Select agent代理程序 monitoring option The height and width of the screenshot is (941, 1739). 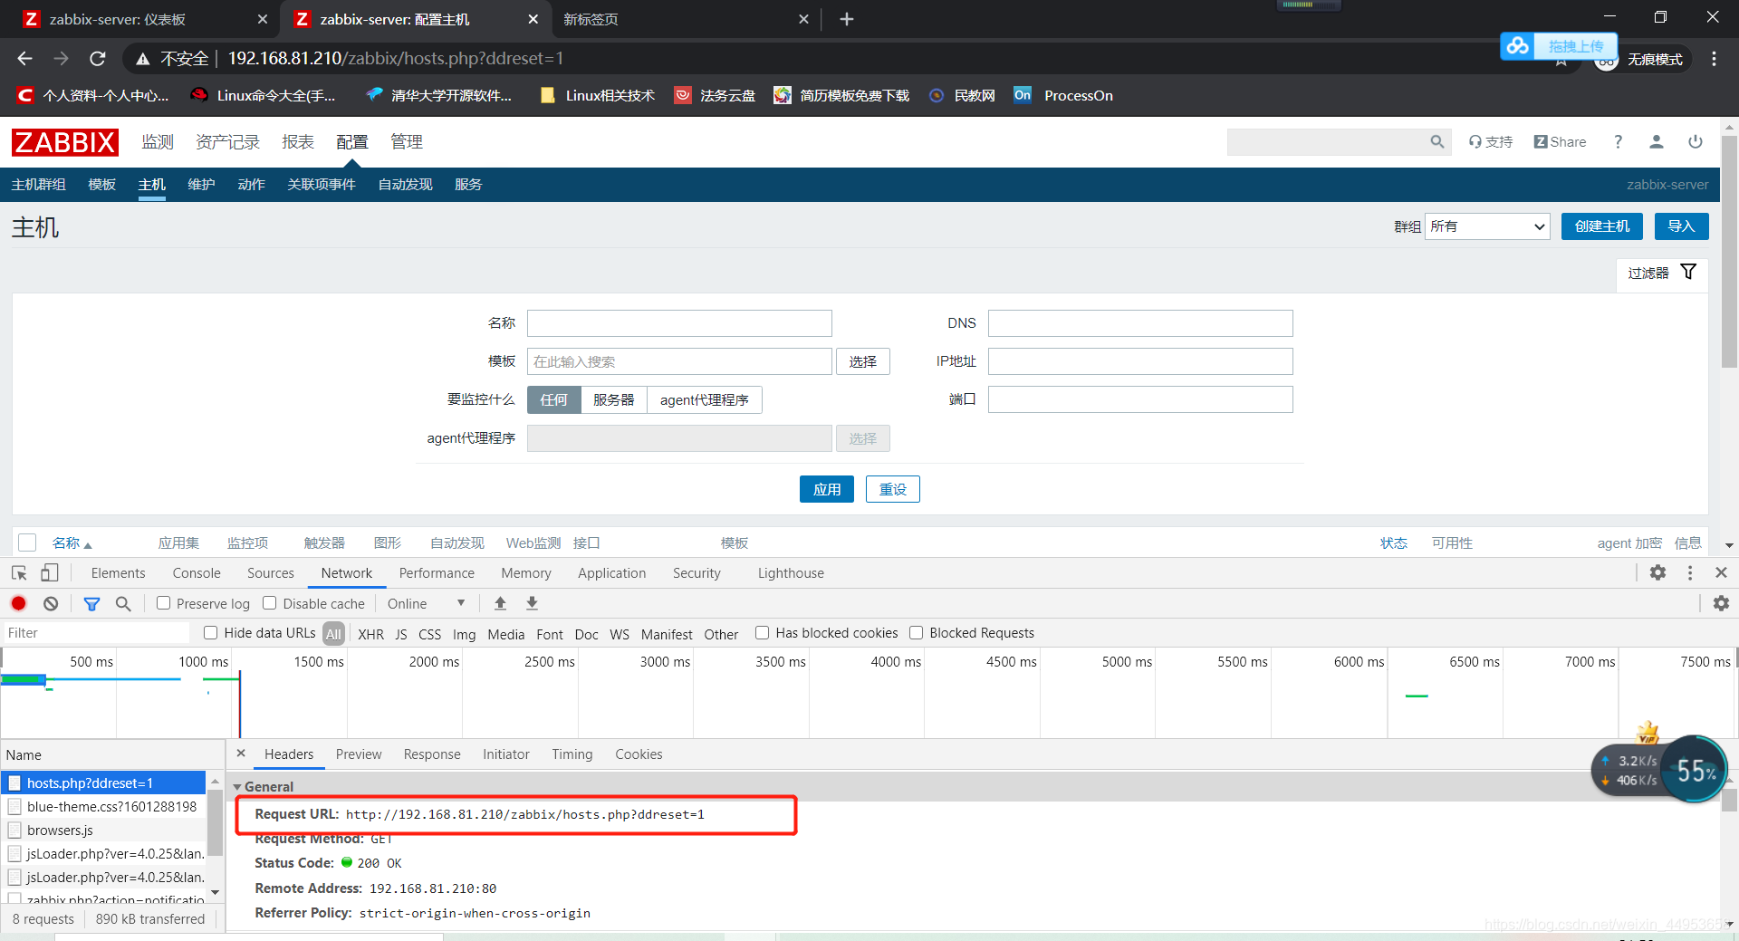click(x=705, y=399)
